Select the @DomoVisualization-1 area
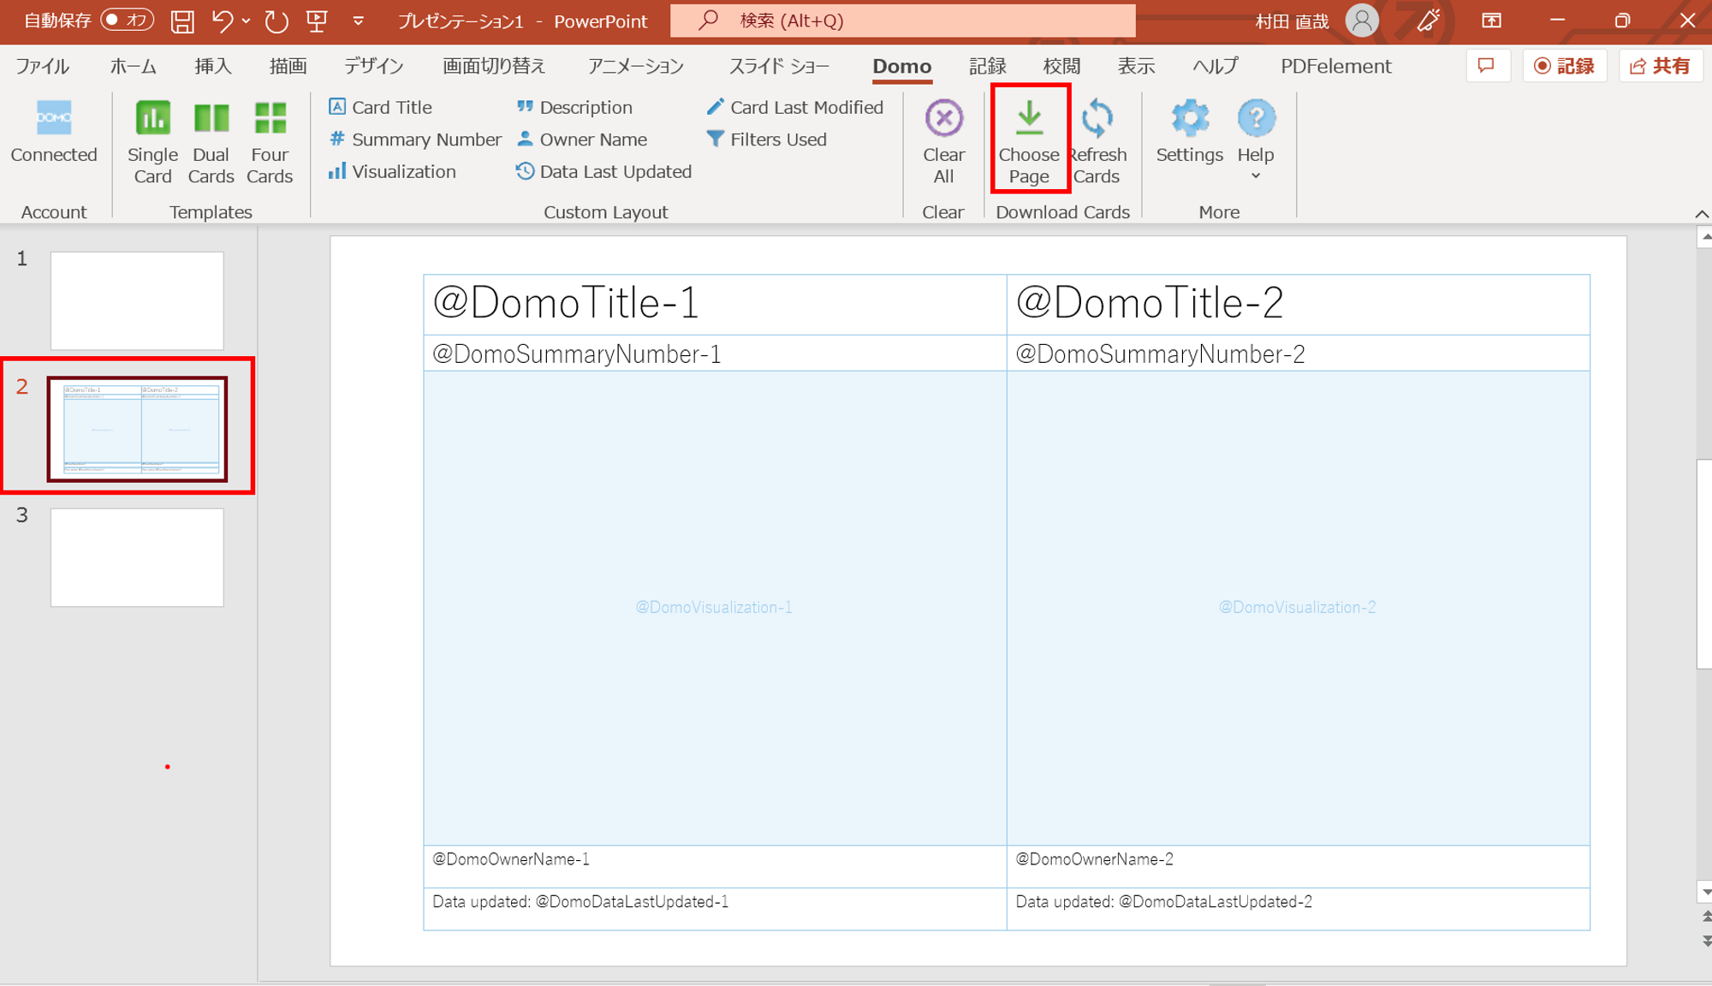Screen dimensions: 1712x986 pos(715,608)
